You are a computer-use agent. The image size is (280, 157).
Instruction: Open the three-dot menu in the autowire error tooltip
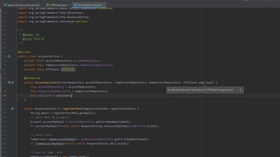point(241,90)
